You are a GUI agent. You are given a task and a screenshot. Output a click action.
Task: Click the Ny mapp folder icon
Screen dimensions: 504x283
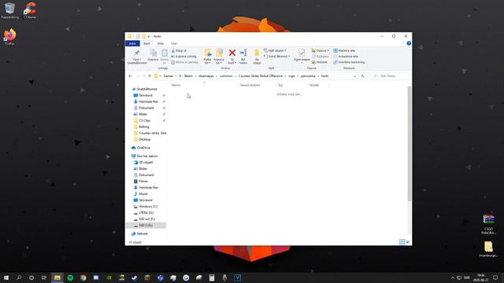coord(257,53)
